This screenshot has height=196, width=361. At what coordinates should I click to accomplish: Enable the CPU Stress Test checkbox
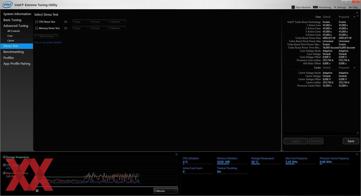coord(37,22)
